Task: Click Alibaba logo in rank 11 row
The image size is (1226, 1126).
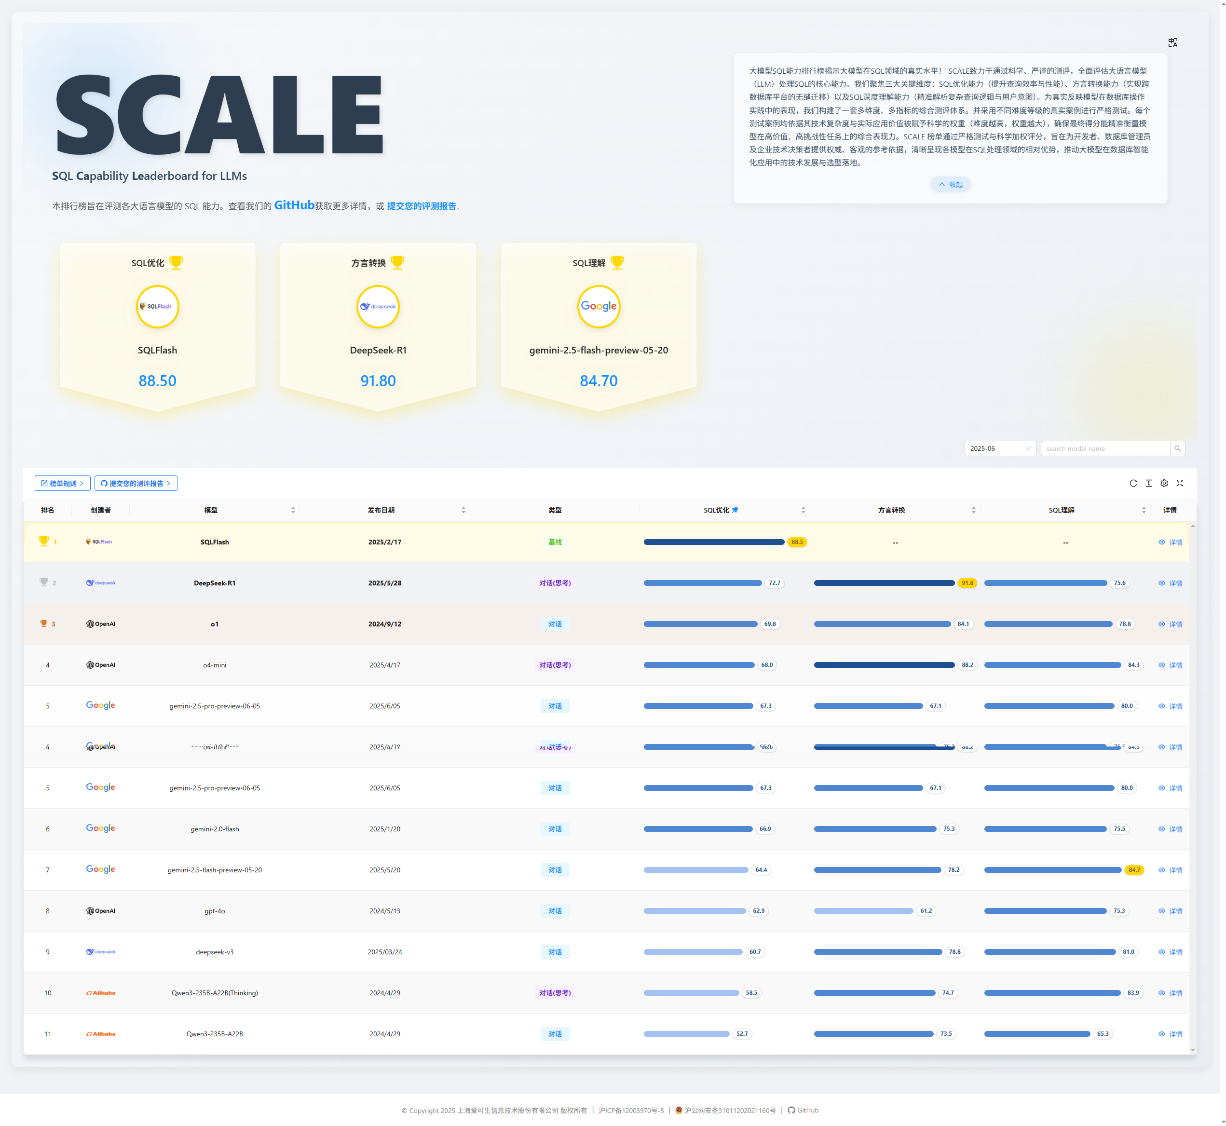Action: coord(100,1034)
